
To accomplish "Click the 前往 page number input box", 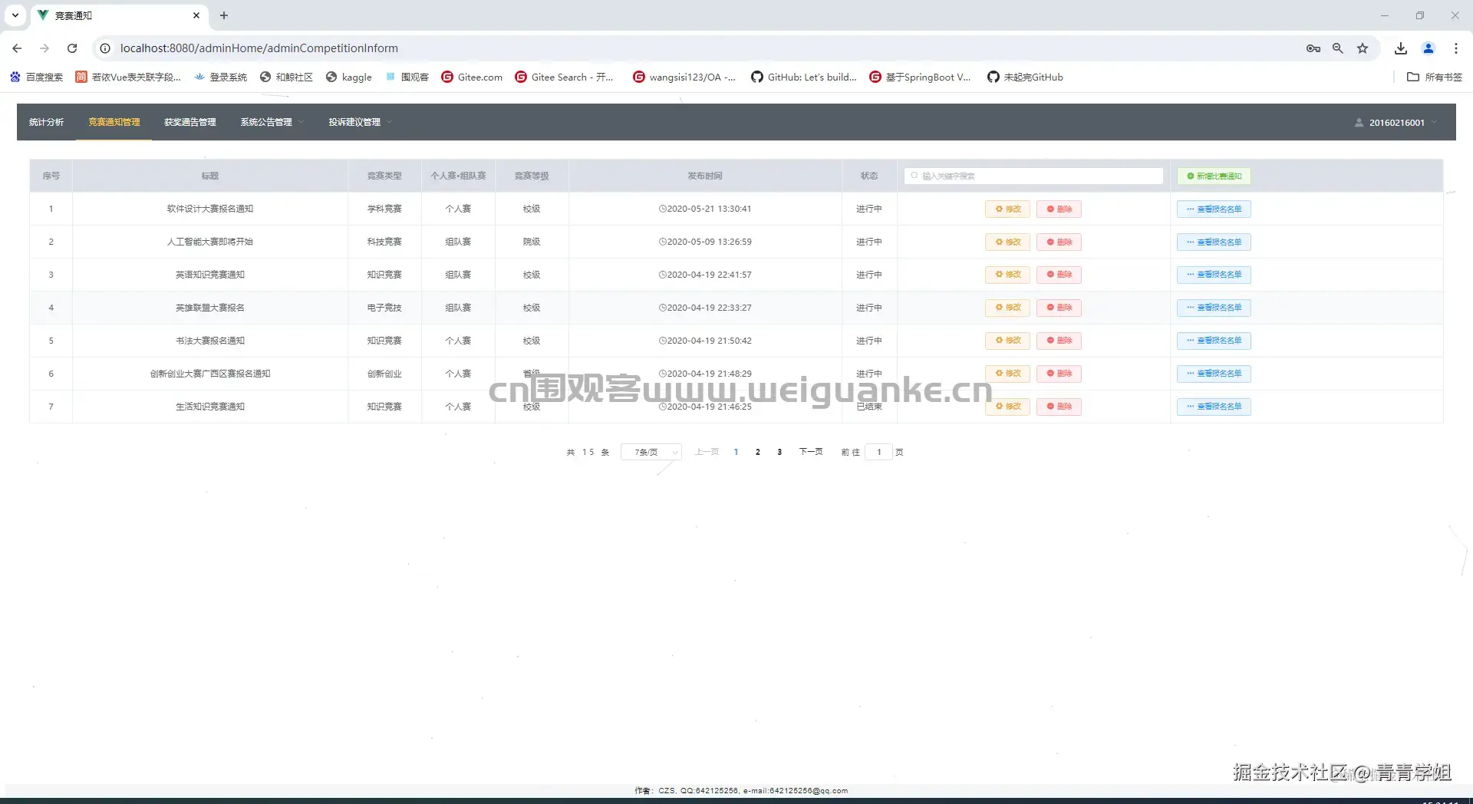I will pyautogui.click(x=879, y=453).
